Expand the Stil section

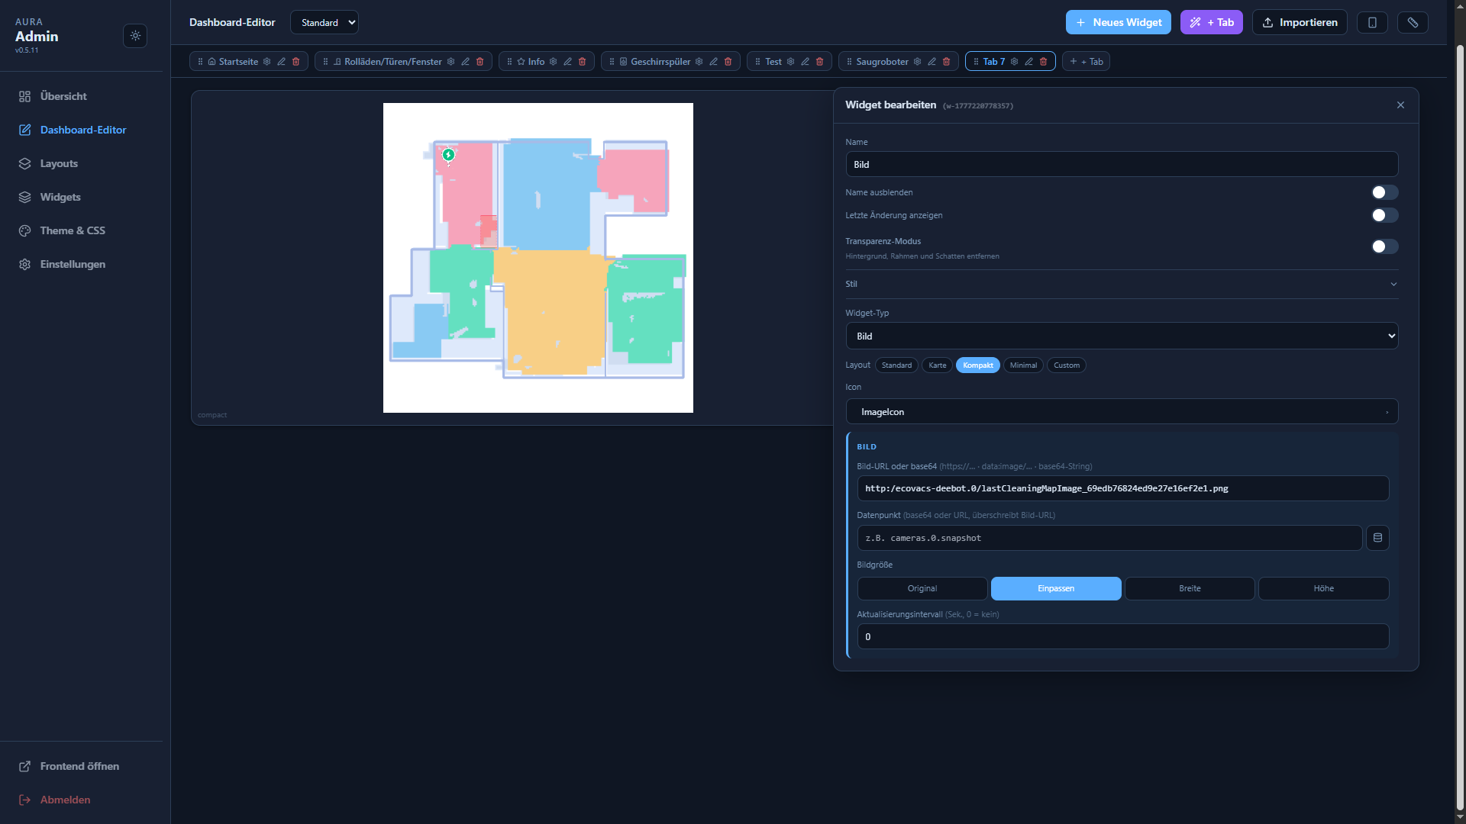[x=1121, y=284]
